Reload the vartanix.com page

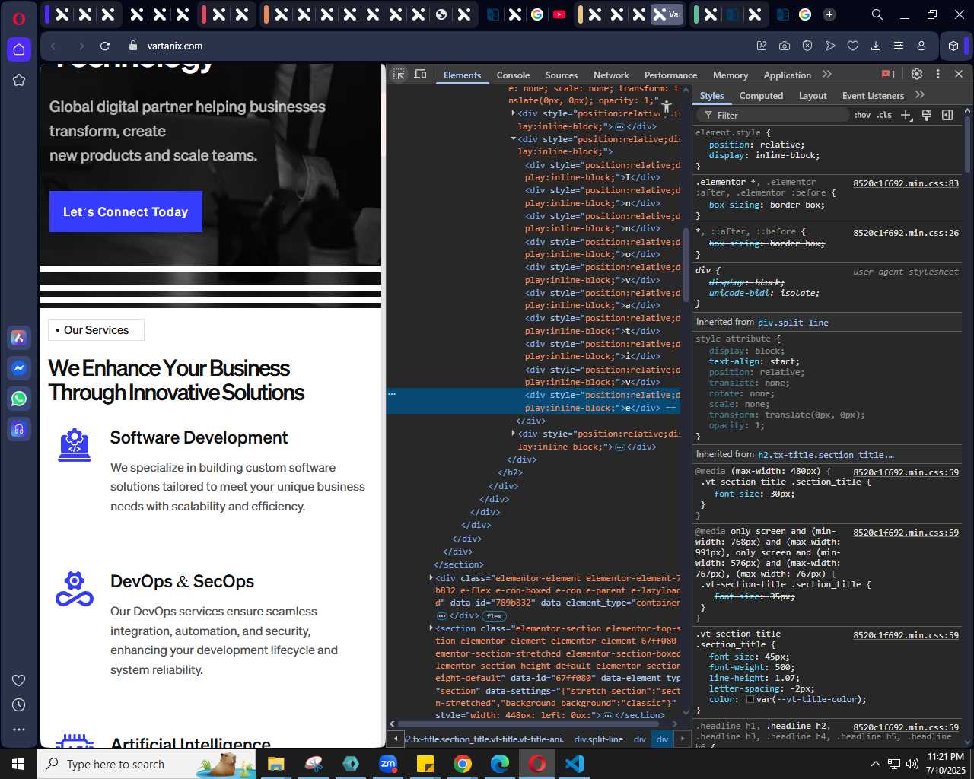pyautogui.click(x=105, y=46)
